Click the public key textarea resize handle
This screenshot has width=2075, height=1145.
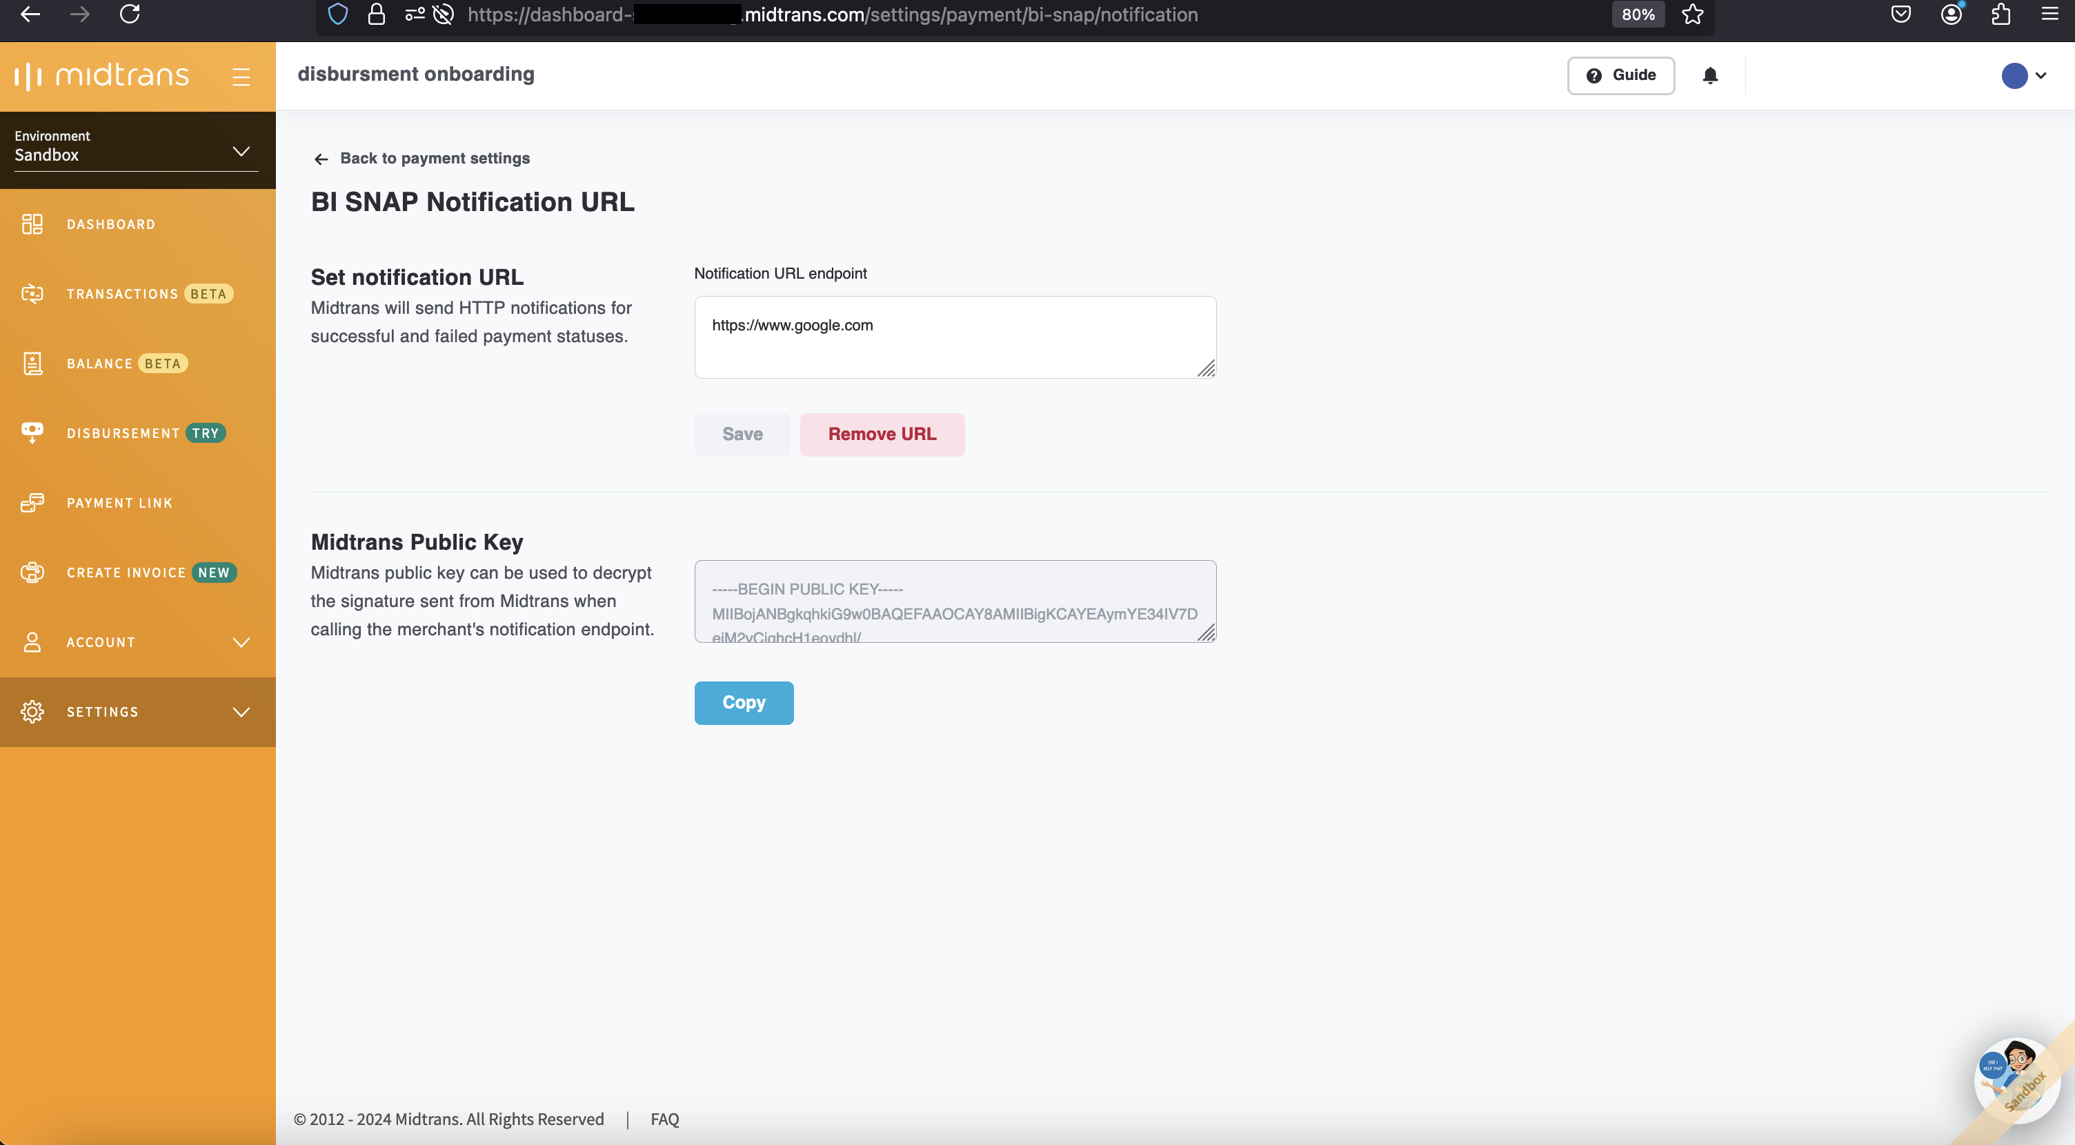tap(1206, 633)
